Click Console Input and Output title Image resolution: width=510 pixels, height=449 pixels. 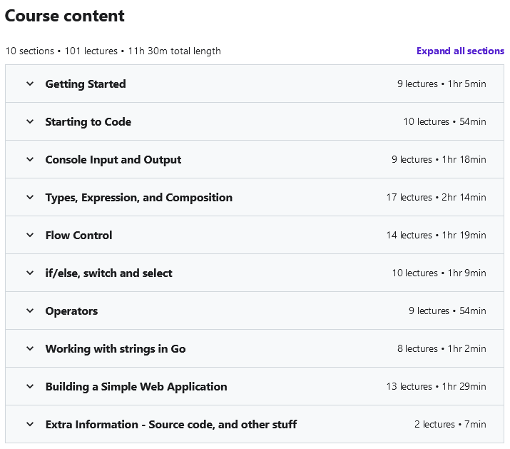(113, 160)
